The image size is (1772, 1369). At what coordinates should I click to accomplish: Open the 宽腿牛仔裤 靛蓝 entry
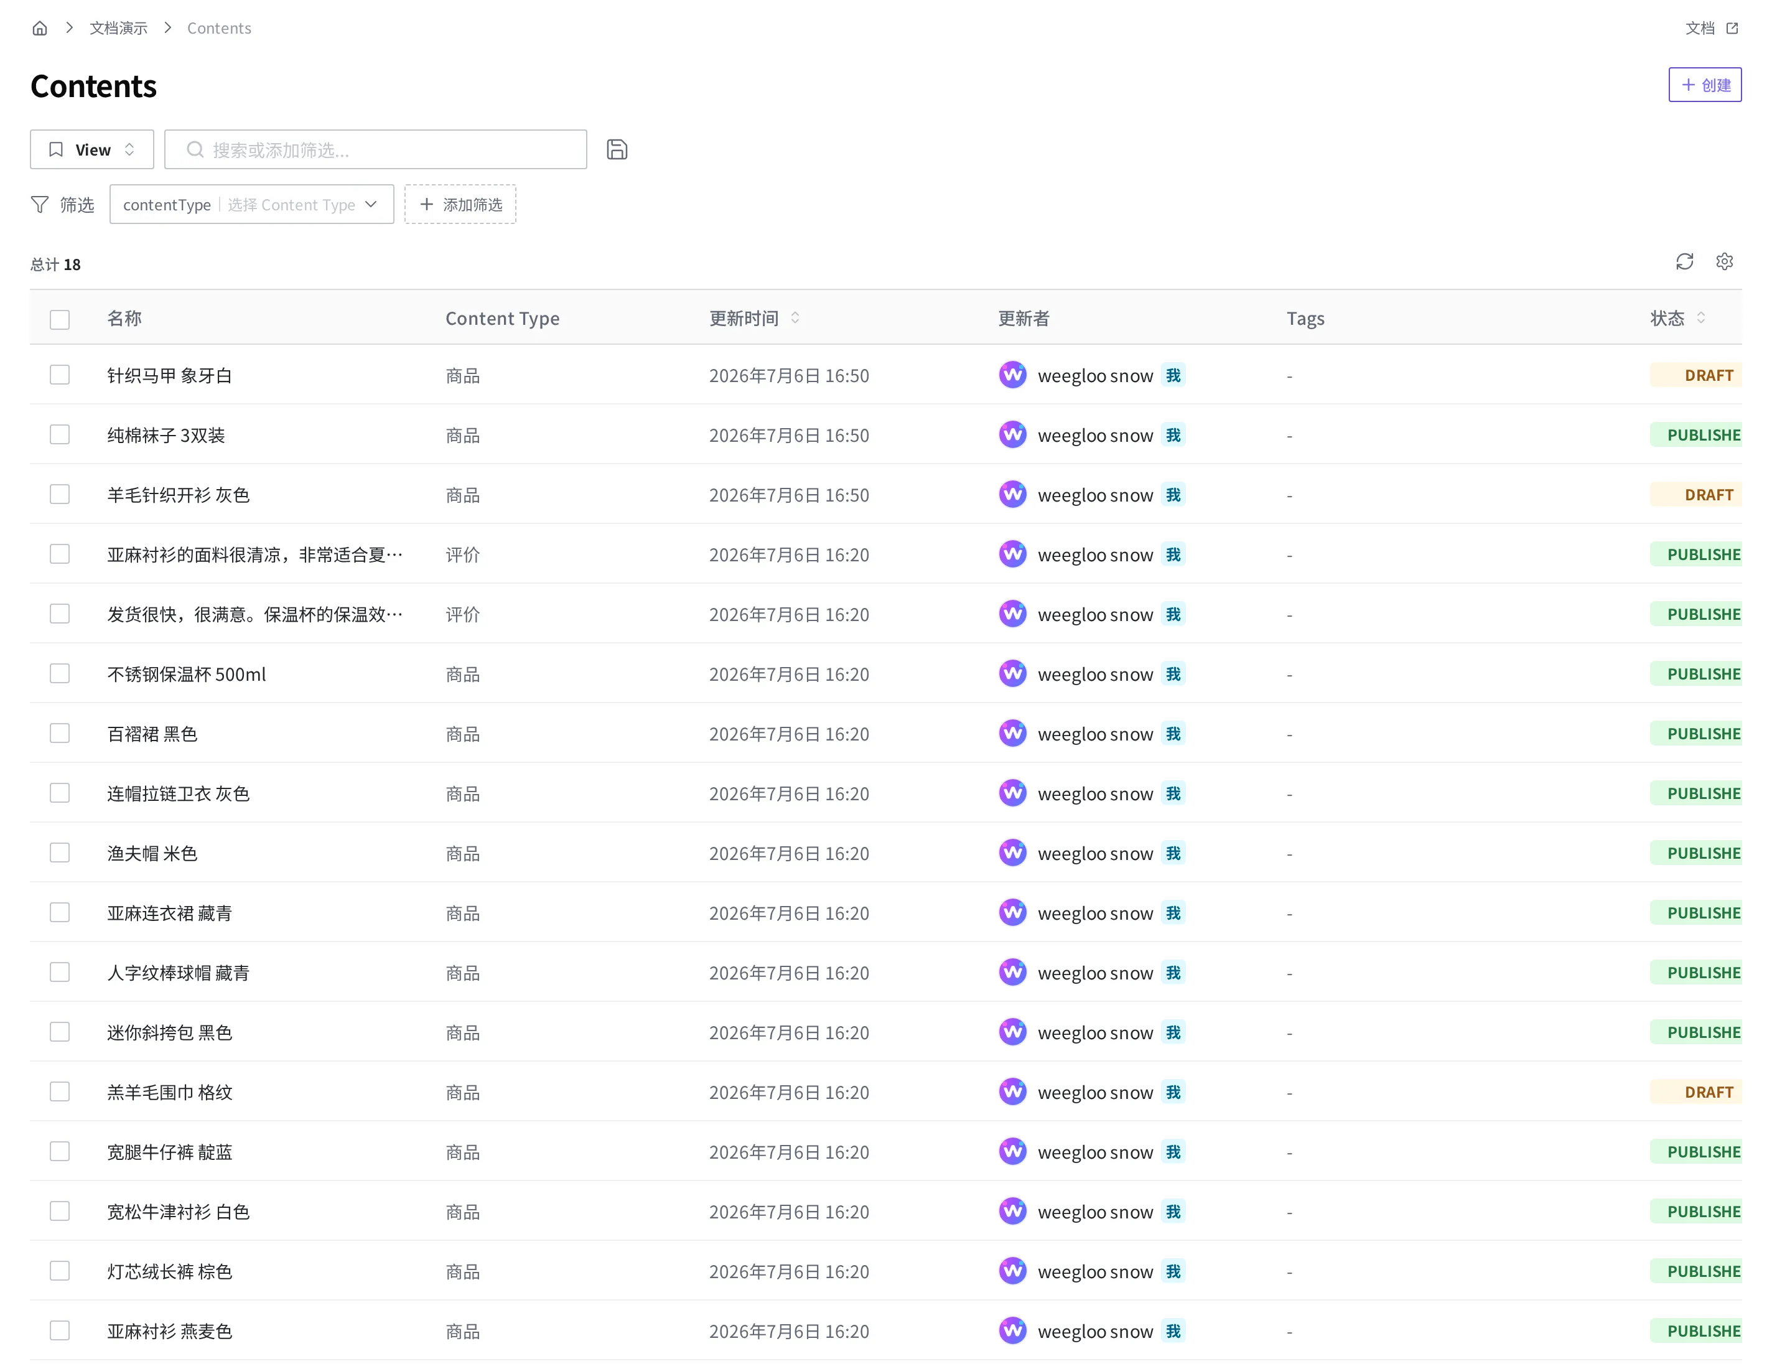point(170,1152)
